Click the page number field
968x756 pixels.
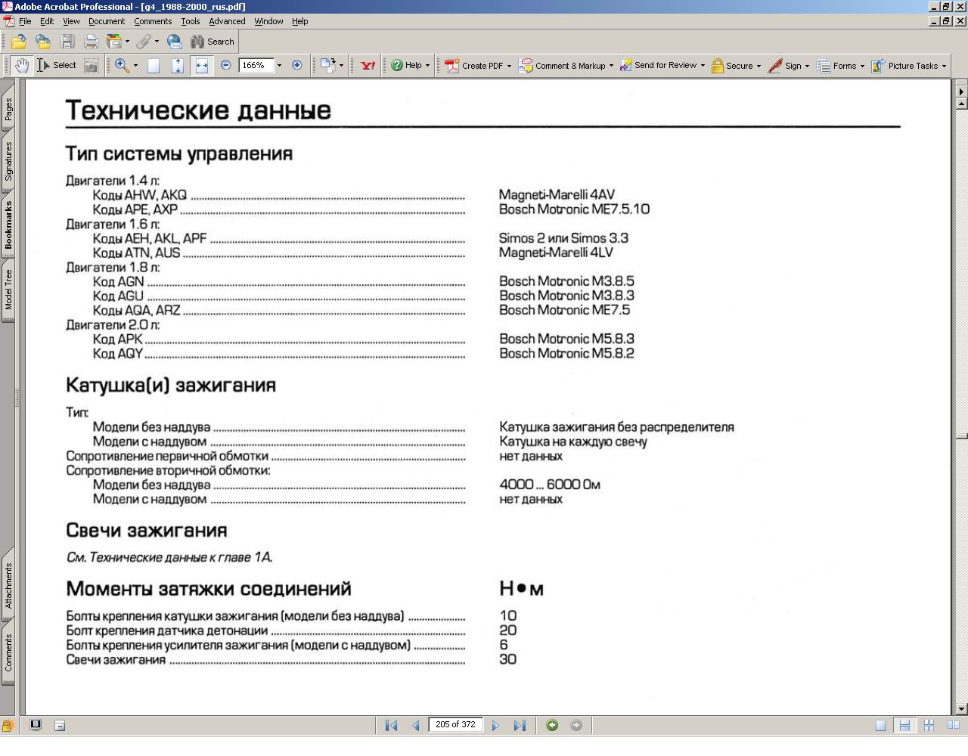tap(455, 724)
